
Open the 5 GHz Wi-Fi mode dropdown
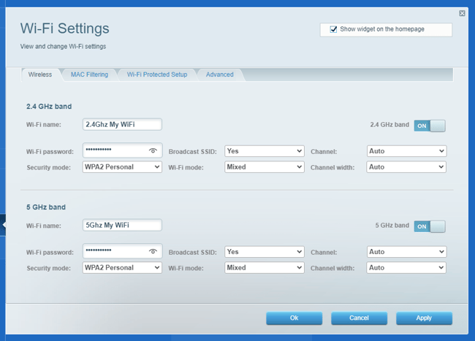tap(264, 268)
